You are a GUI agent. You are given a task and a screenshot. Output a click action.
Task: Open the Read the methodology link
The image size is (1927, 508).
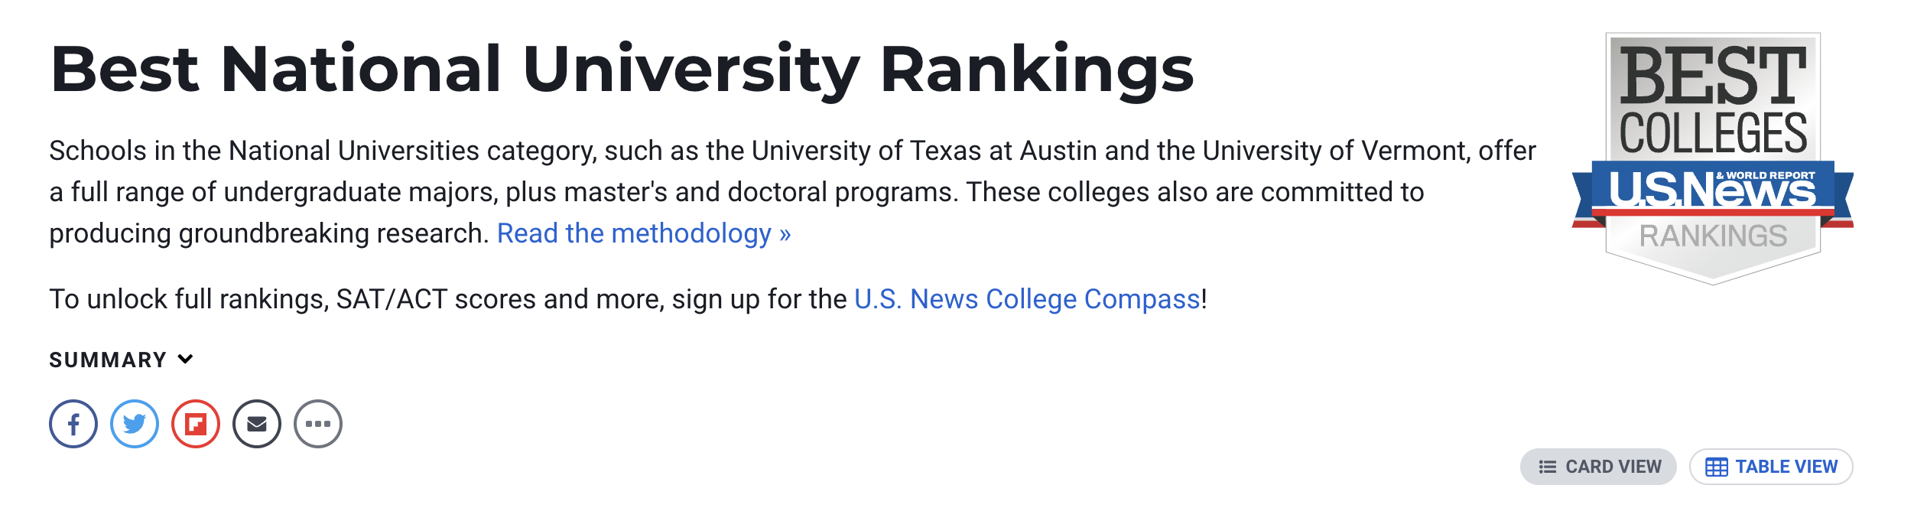point(644,233)
